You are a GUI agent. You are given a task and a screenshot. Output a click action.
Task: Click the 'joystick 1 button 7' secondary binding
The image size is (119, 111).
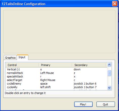point(85,87)
